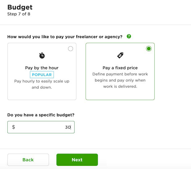Click the "Step 7 of 8" indicator

tap(19, 14)
